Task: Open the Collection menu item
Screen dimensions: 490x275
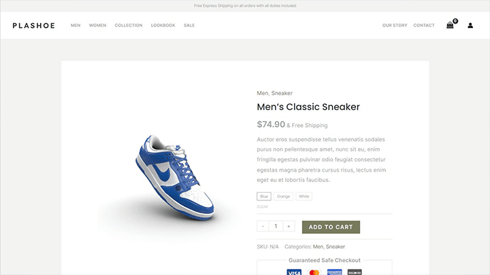Action: 129,25
